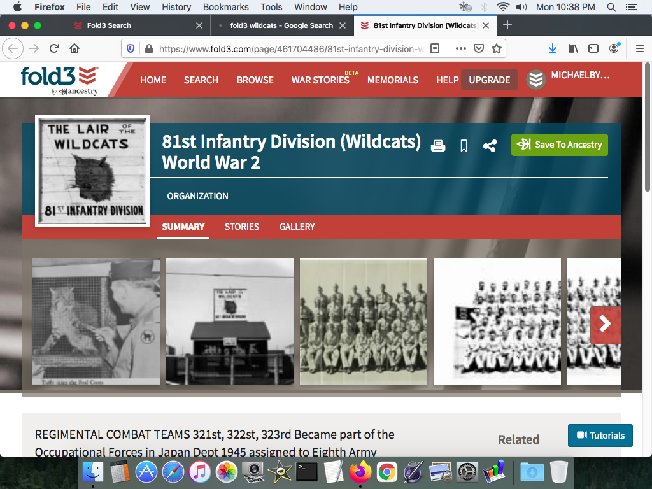
Task: Open the Firefox library icon
Action: 573,48
